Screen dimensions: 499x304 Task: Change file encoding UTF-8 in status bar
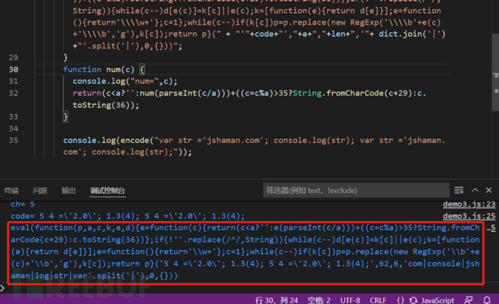[x=350, y=300]
